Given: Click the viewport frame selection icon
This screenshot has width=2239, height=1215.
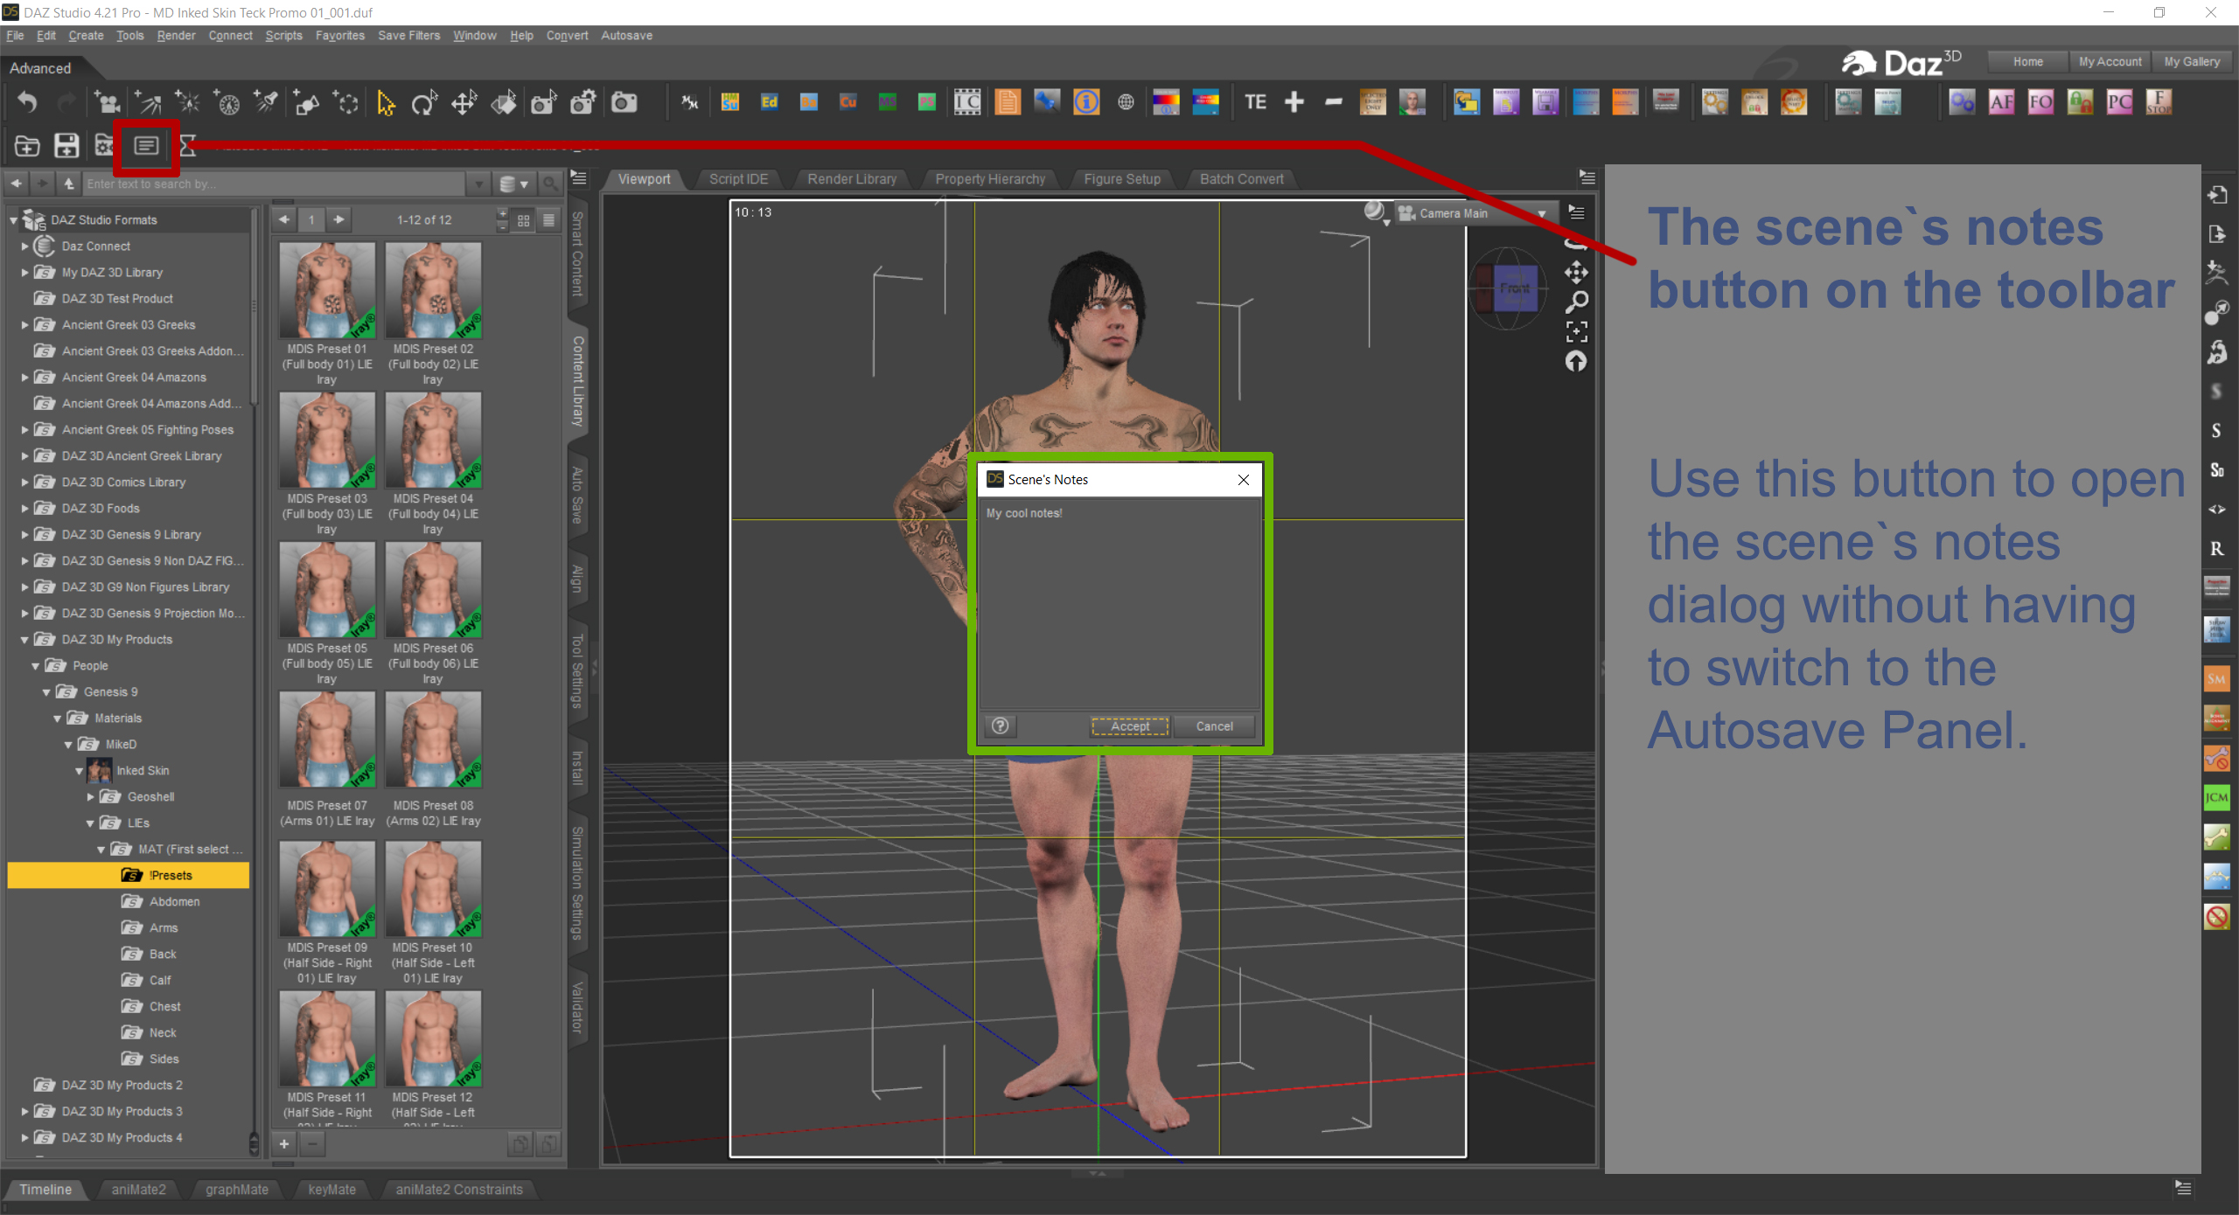Looking at the screenshot, I should pos(1576,331).
